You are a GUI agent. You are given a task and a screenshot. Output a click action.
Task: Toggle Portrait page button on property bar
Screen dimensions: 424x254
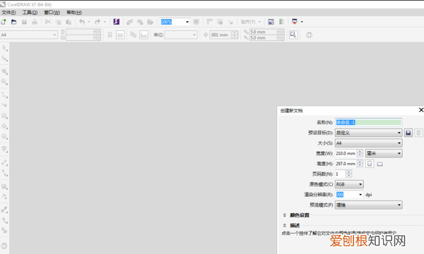coord(110,35)
